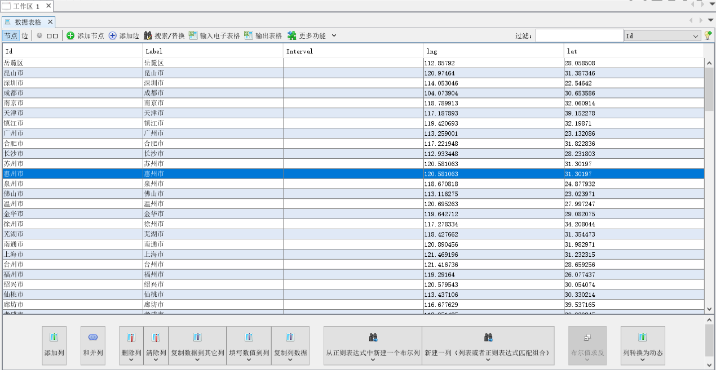This screenshot has height=370, width=716.
Task: Click the 岳麓区 Id cell
Action: tap(73, 63)
